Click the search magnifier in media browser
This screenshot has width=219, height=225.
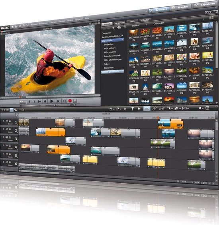125,27
